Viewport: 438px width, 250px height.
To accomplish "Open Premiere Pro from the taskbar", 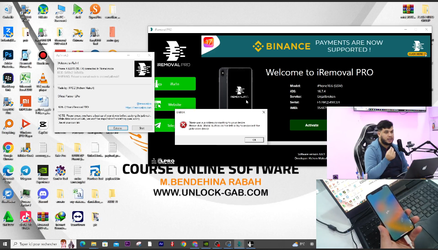I will coord(127,244).
